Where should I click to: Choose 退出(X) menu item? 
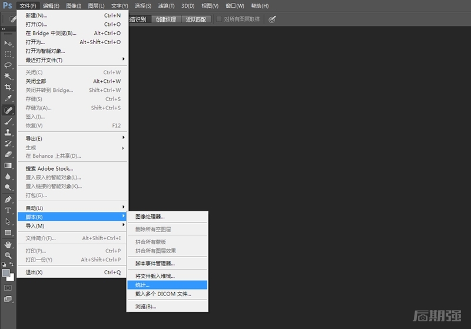[x=72, y=272]
